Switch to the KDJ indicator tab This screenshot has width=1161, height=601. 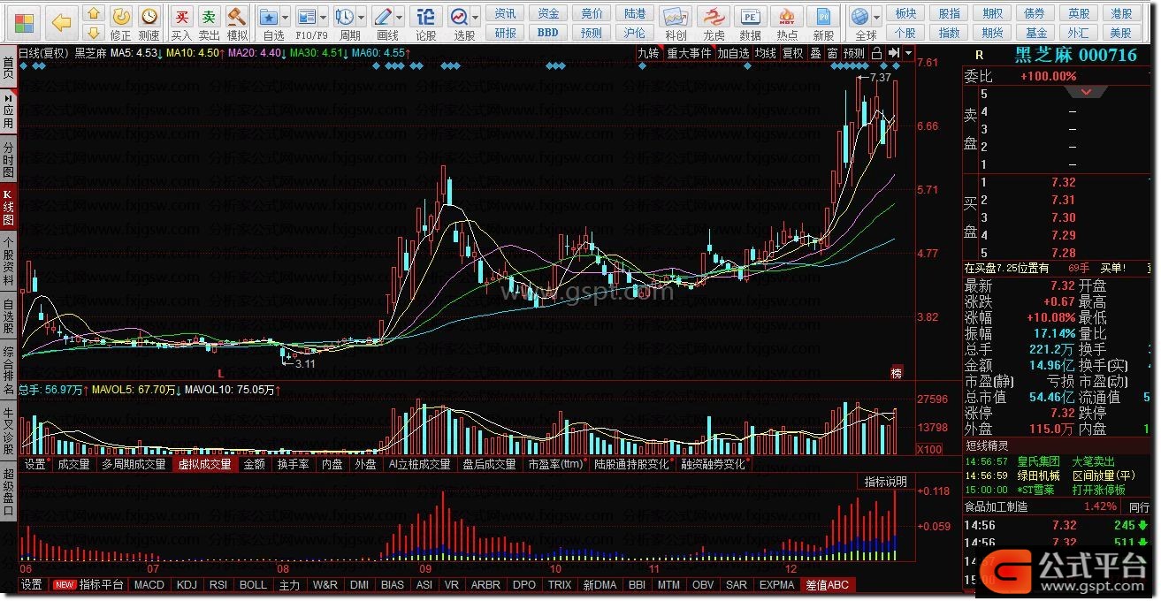point(187,585)
